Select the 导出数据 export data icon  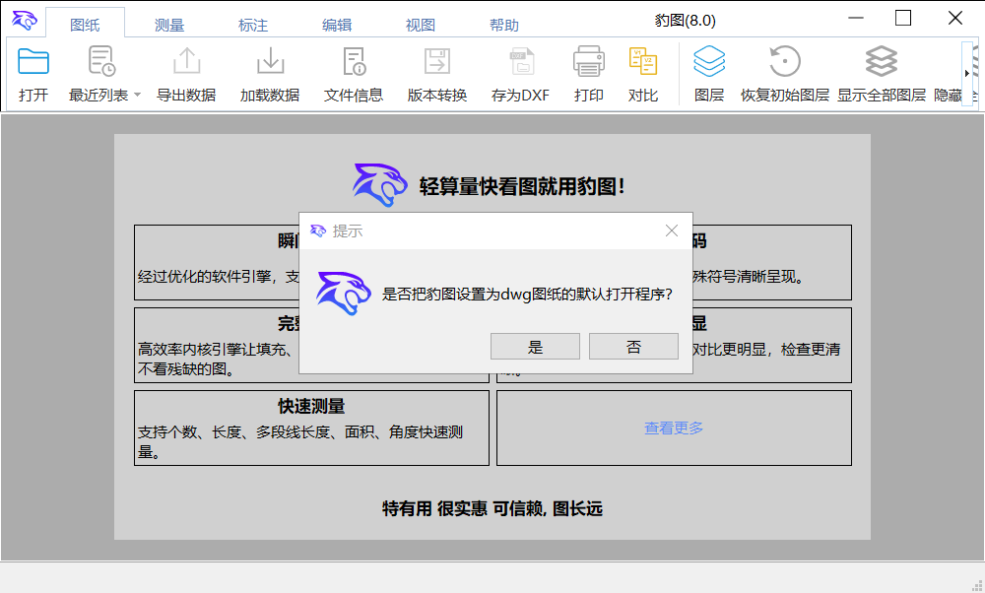pyautogui.click(x=186, y=69)
